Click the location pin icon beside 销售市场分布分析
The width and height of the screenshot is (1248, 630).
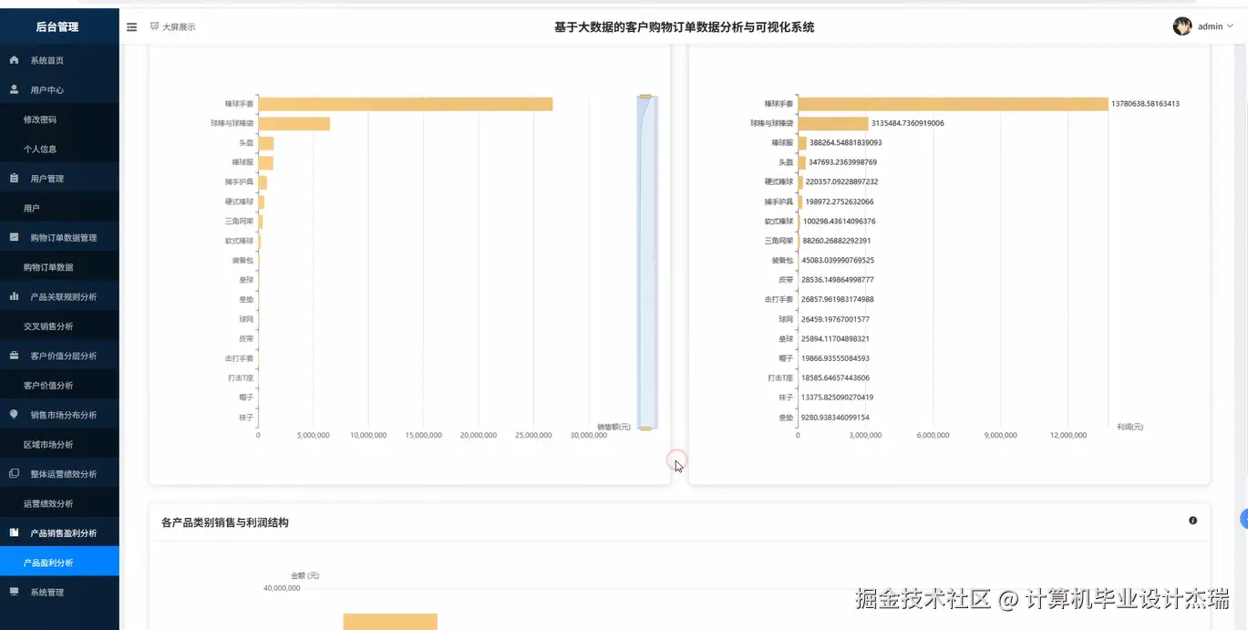[x=14, y=414]
